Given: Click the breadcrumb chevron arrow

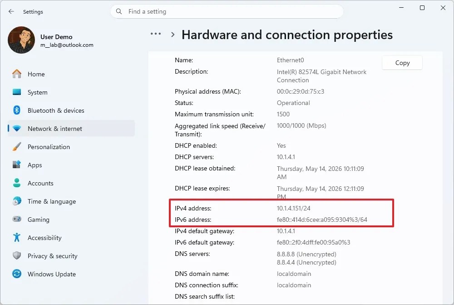Looking at the screenshot, I should click(x=173, y=35).
